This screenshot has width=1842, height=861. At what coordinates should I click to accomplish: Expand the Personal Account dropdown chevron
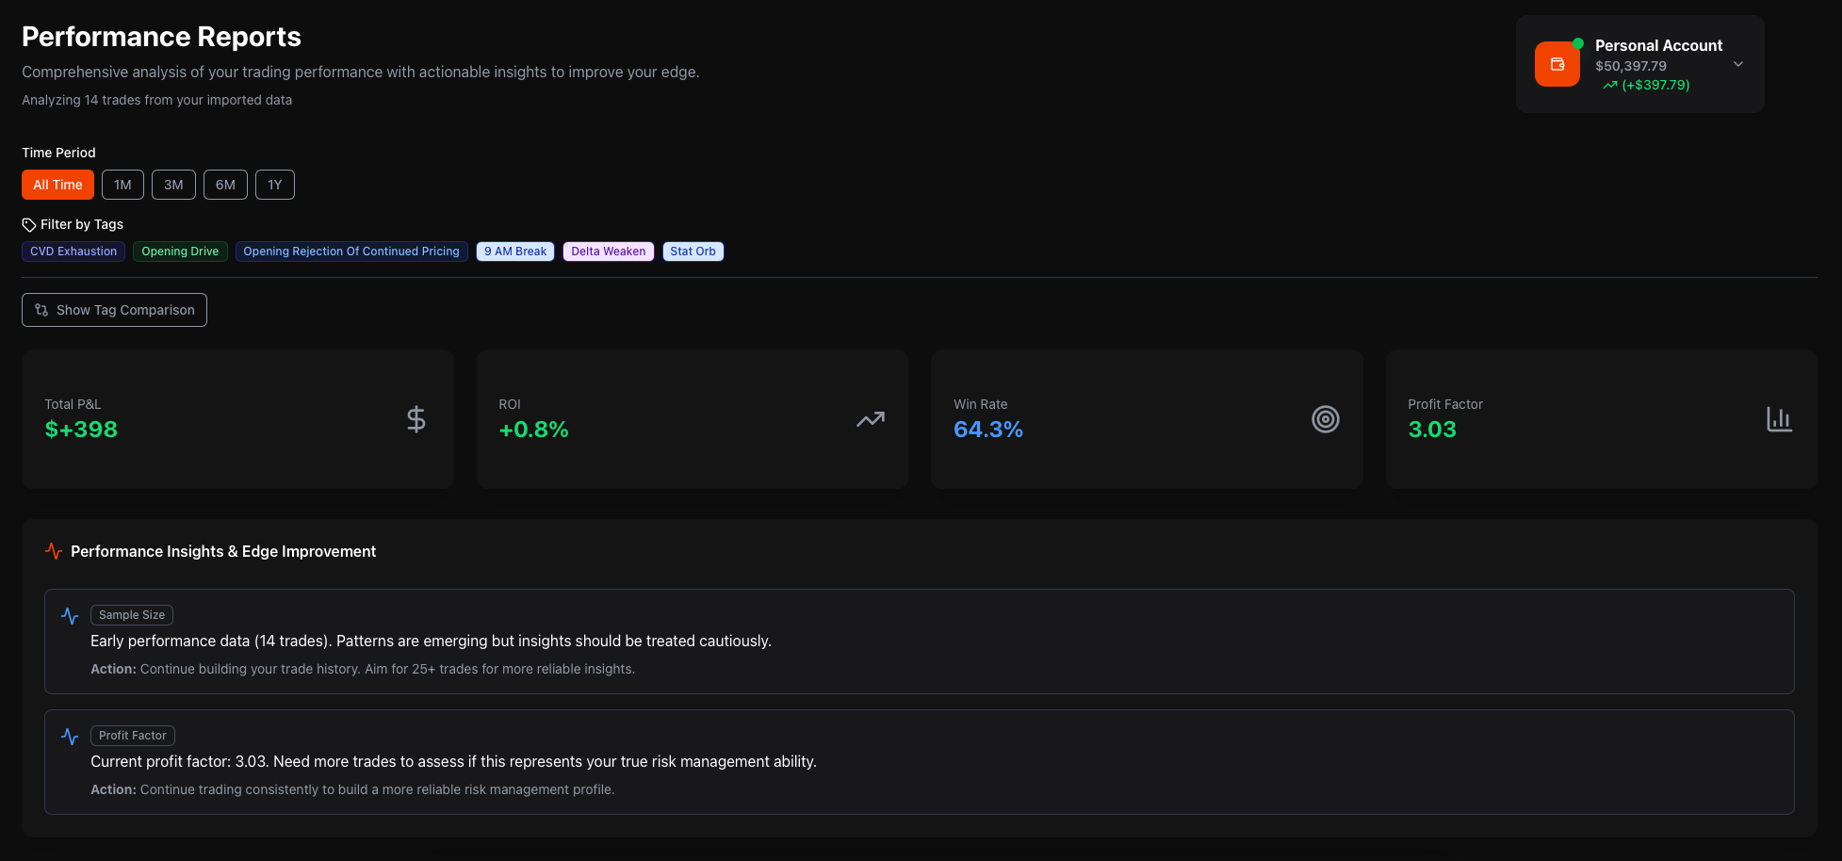(x=1738, y=64)
